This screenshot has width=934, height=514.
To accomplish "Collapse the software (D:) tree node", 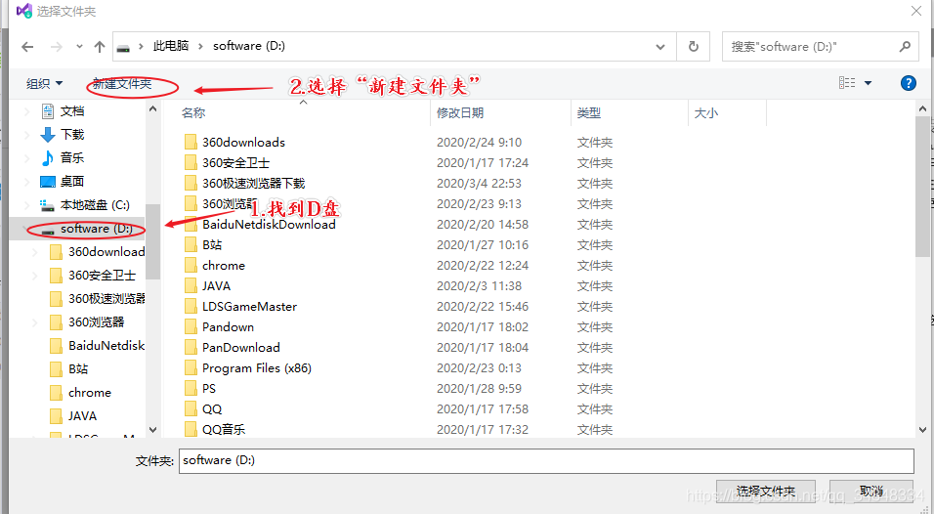I will tap(25, 229).
